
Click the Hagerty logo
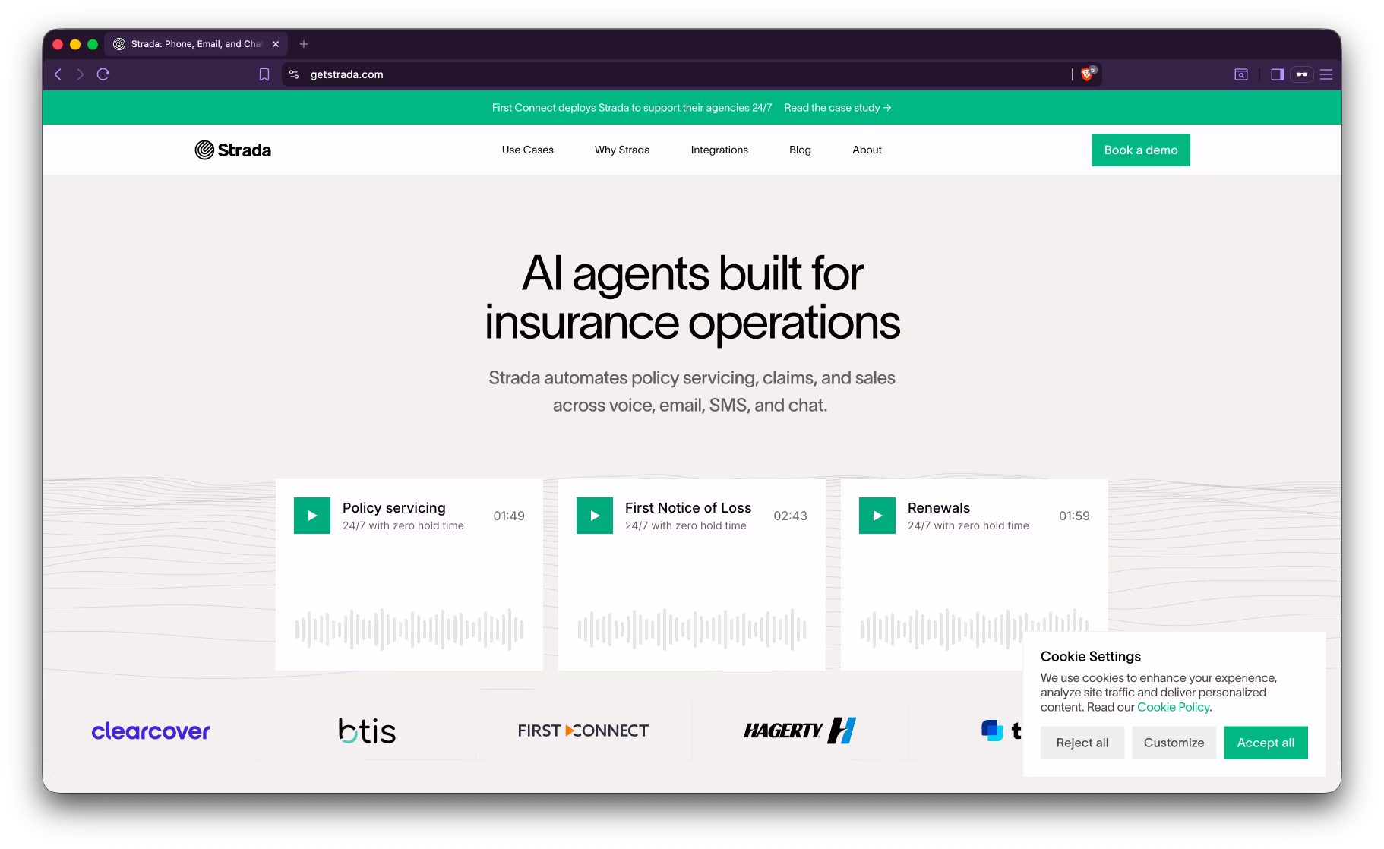coord(799,731)
